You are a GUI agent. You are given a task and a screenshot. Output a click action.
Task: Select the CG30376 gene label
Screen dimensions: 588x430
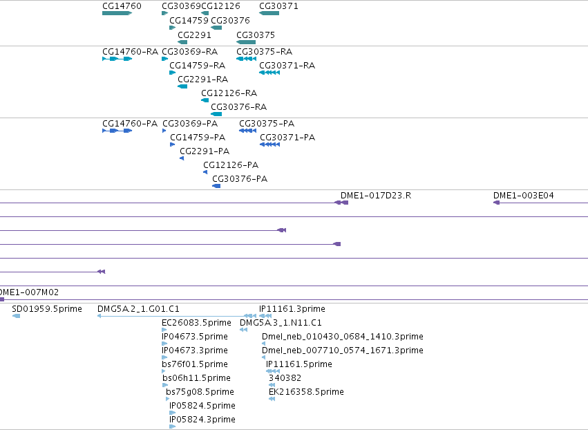point(230,20)
